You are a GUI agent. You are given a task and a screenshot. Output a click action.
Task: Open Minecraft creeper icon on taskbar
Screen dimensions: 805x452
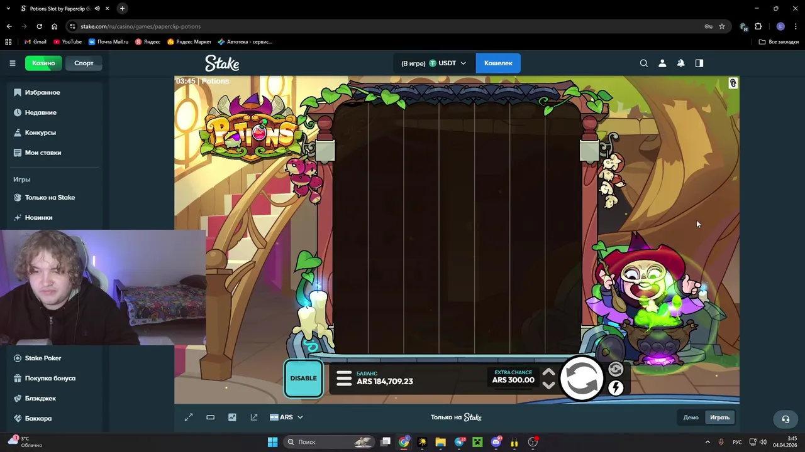(477, 442)
